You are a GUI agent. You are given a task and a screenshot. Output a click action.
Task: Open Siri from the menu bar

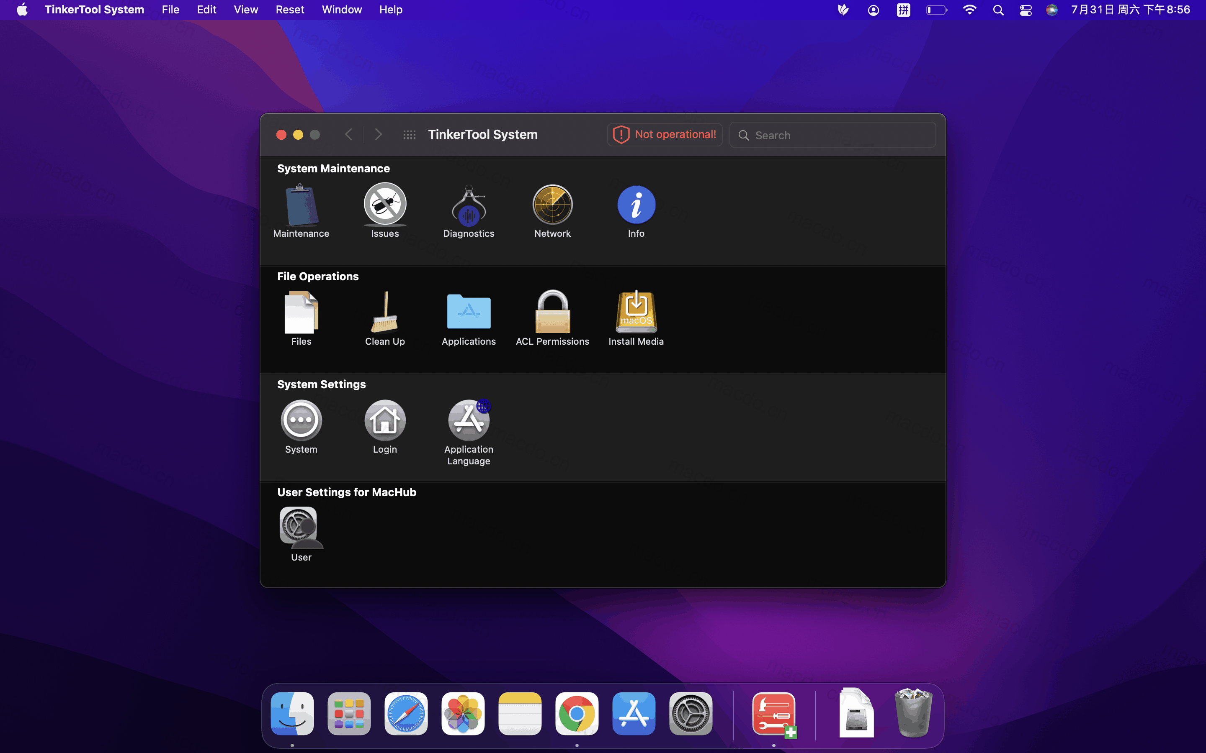tap(1051, 10)
